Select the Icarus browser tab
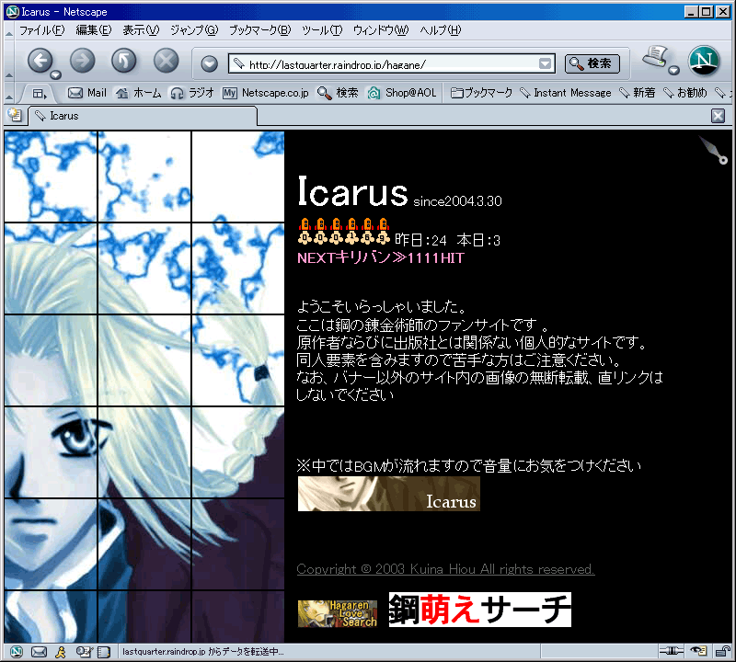Screen dimensions: 736x662 coord(143,116)
